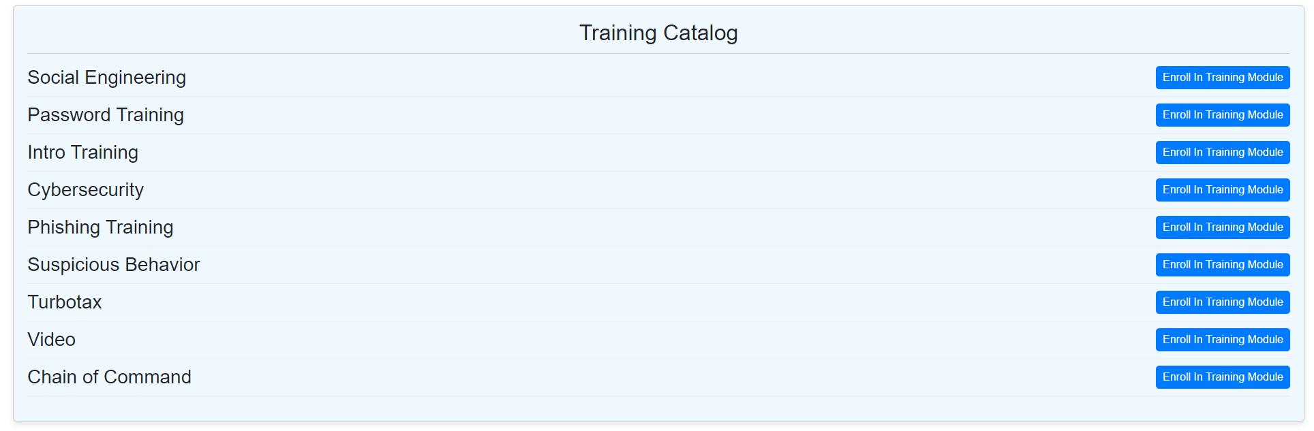Enroll in the Turbotax training module
Image resolution: width=1314 pixels, height=431 pixels.
[x=1223, y=302]
